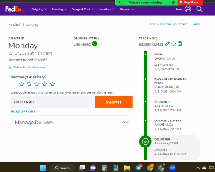
Task: Open the Design & Print menu
Action: (83, 9)
